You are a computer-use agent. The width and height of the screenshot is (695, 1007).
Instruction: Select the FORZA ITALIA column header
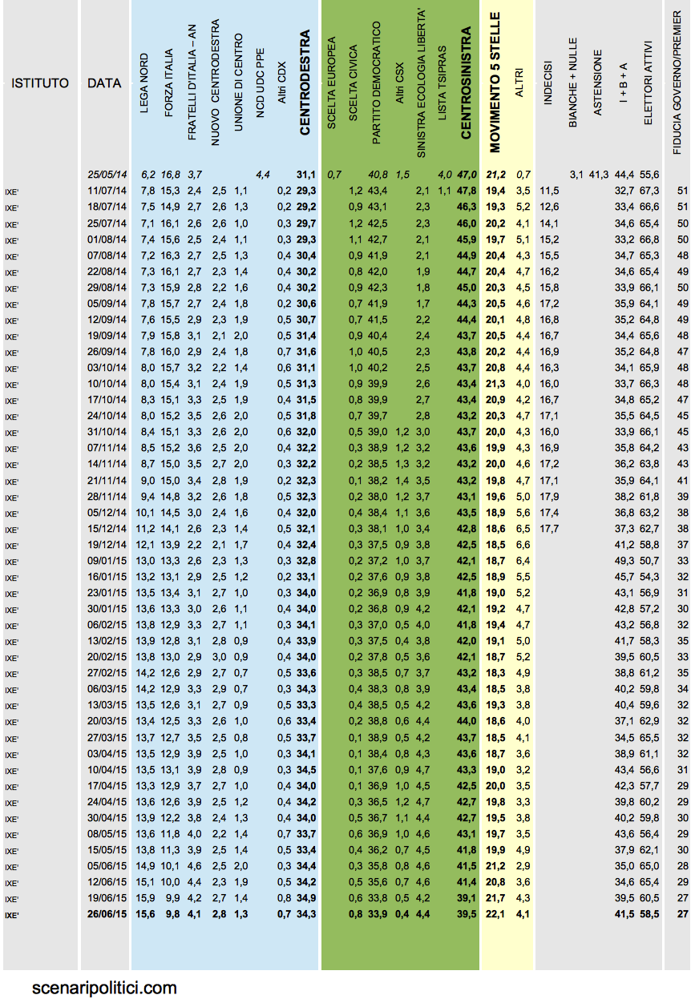(168, 79)
